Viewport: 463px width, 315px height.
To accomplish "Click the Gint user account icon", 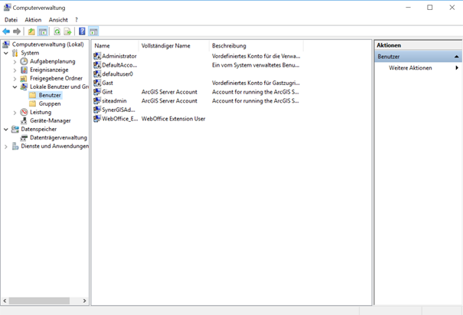I will 97,92.
